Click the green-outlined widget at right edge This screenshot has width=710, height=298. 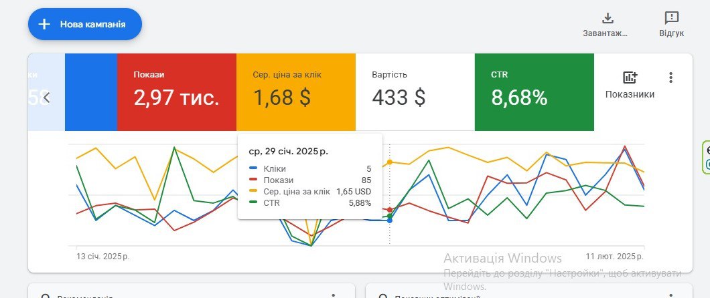coord(707,156)
